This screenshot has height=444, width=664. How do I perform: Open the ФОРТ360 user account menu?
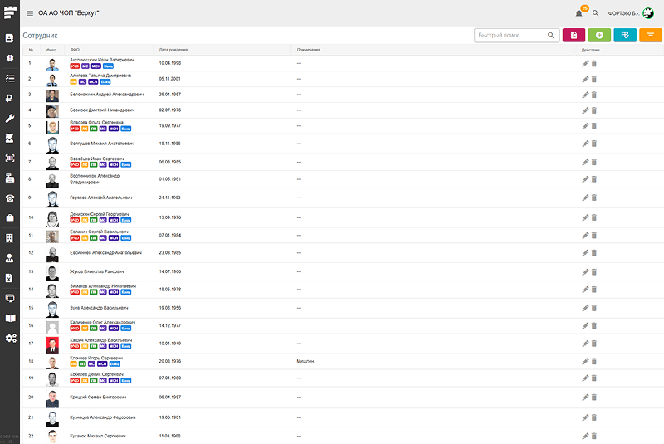[631, 13]
